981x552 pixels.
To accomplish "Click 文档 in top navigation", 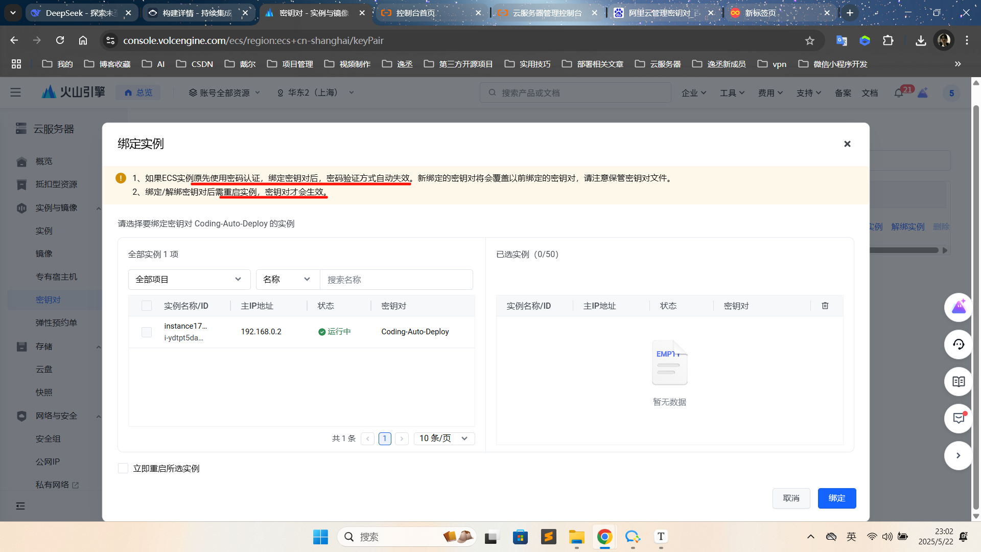I will [870, 93].
